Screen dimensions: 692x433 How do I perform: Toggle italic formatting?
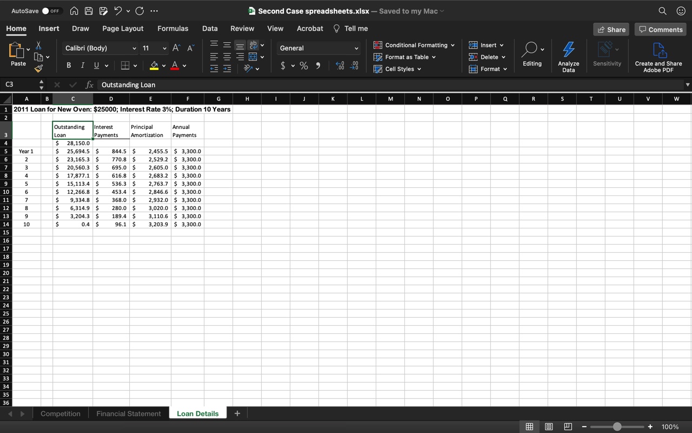(x=83, y=64)
